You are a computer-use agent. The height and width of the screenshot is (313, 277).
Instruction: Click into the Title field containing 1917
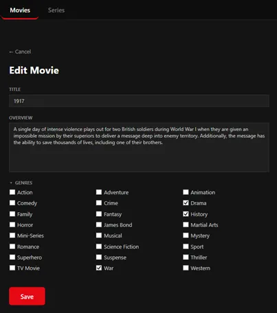coord(139,101)
